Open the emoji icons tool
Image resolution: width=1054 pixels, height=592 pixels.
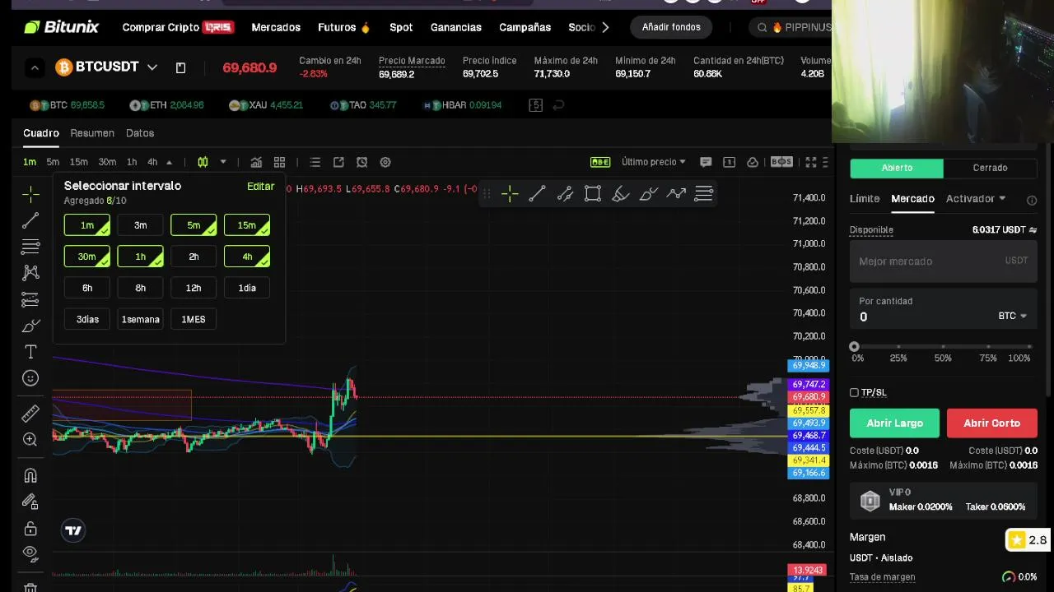point(30,378)
